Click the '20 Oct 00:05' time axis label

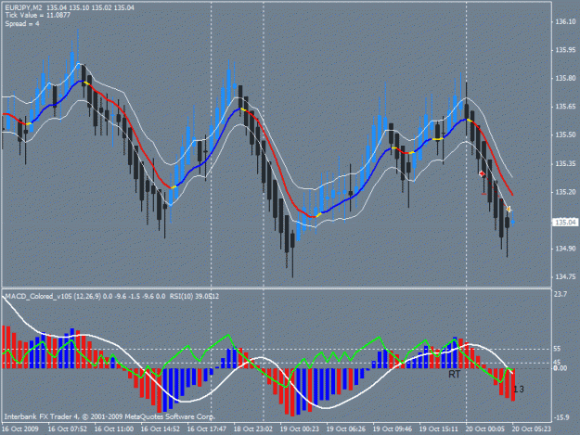(x=484, y=429)
